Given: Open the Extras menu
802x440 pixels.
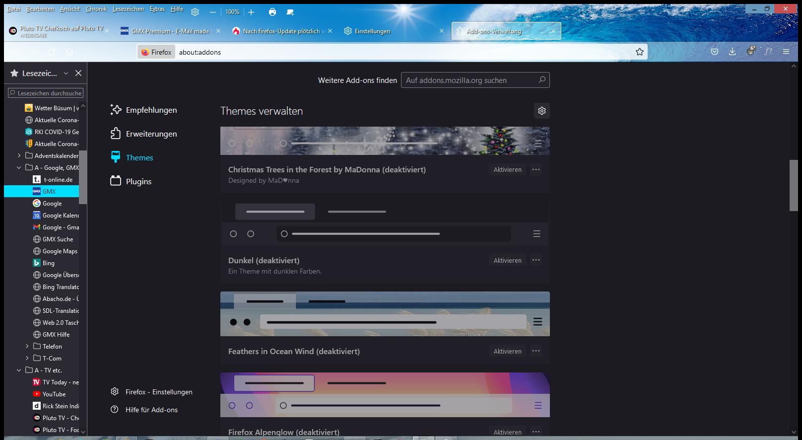Looking at the screenshot, I should (157, 9).
